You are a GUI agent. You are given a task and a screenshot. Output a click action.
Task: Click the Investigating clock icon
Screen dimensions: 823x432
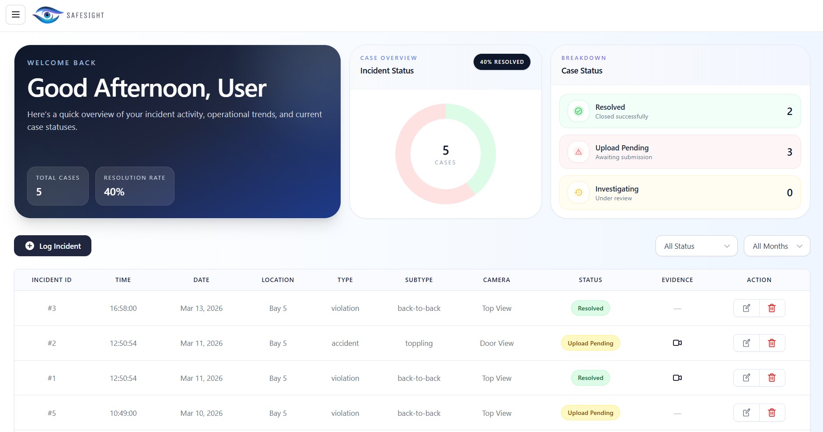pyautogui.click(x=579, y=192)
